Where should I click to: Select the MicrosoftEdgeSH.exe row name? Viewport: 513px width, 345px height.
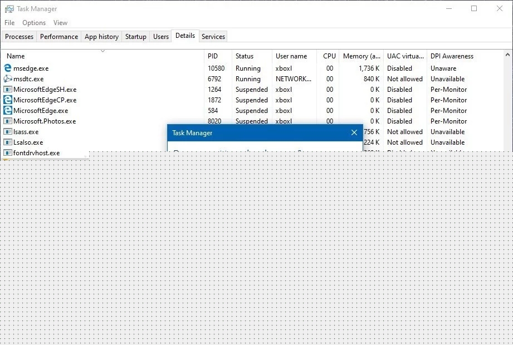pyautogui.click(x=45, y=90)
